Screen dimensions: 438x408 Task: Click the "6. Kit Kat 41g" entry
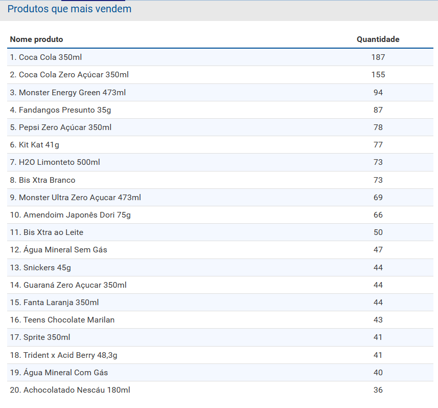(x=35, y=145)
